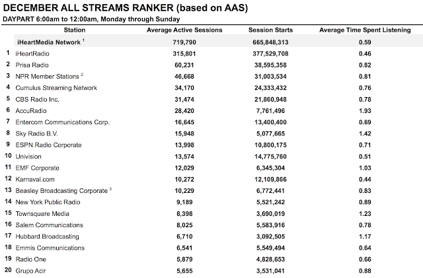Click the Grupo Acir station name
The width and height of the screenshot is (423, 278).
(30, 271)
